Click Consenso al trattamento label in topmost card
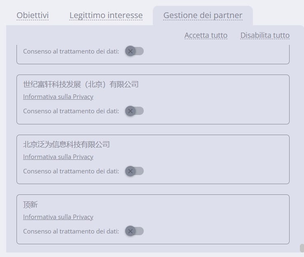304x257 pixels. coord(71,51)
